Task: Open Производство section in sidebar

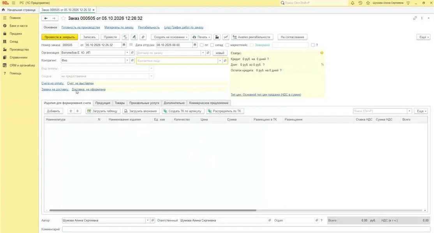Action: pyautogui.click(x=19, y=50)
